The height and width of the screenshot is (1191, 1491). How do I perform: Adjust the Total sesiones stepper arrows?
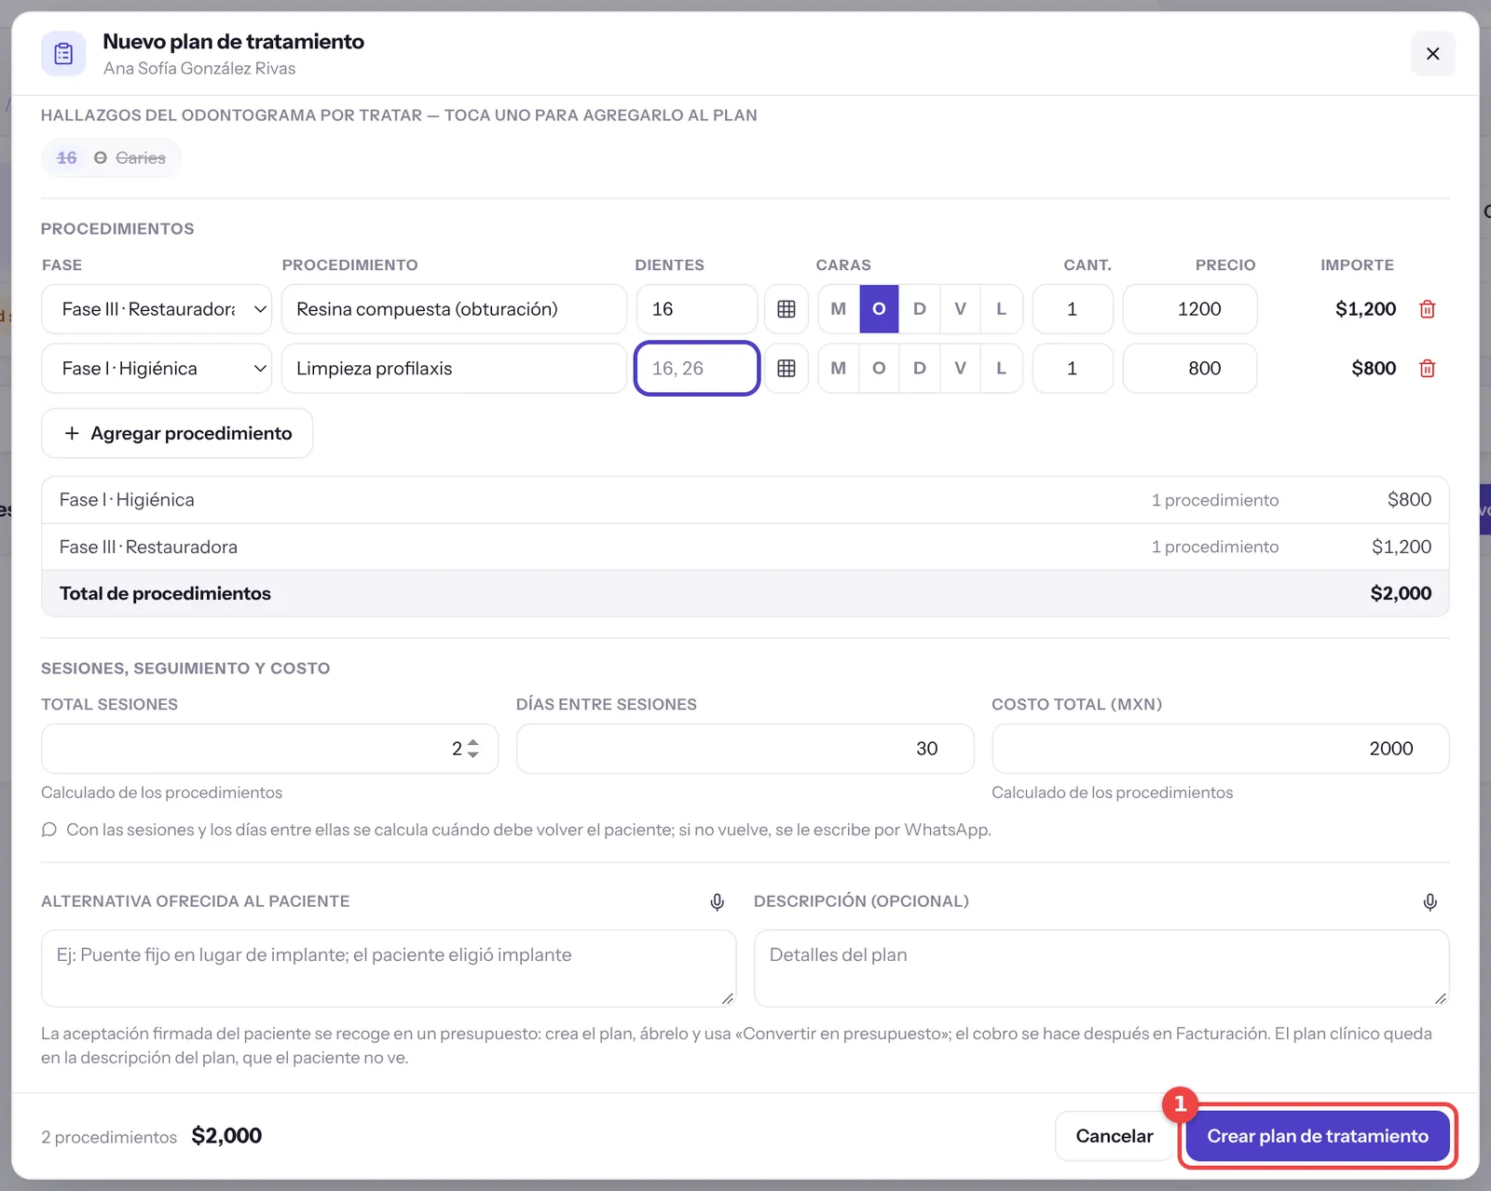[473, 749]
